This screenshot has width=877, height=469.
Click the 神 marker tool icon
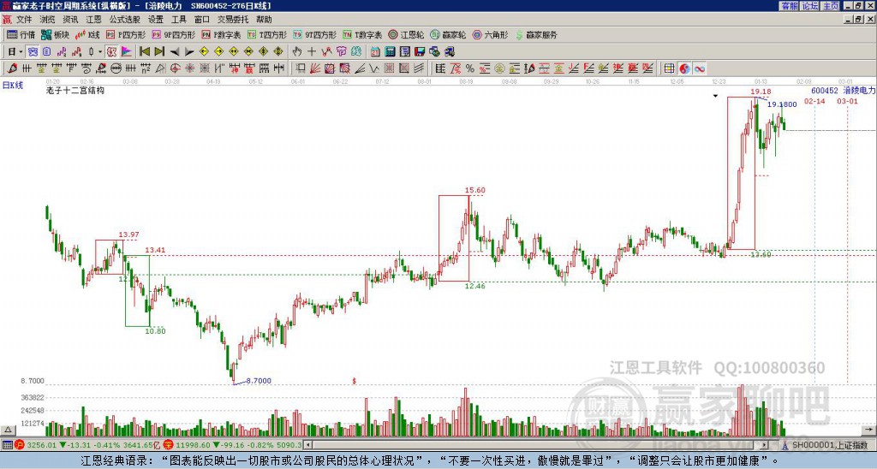pos(234,68)
